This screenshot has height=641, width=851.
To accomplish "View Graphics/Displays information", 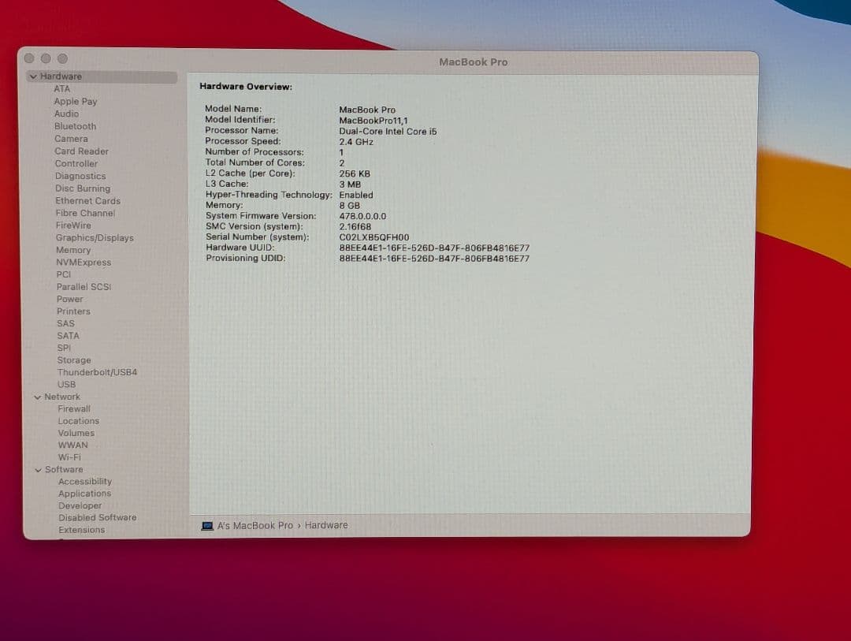I will tap(95, 237).
